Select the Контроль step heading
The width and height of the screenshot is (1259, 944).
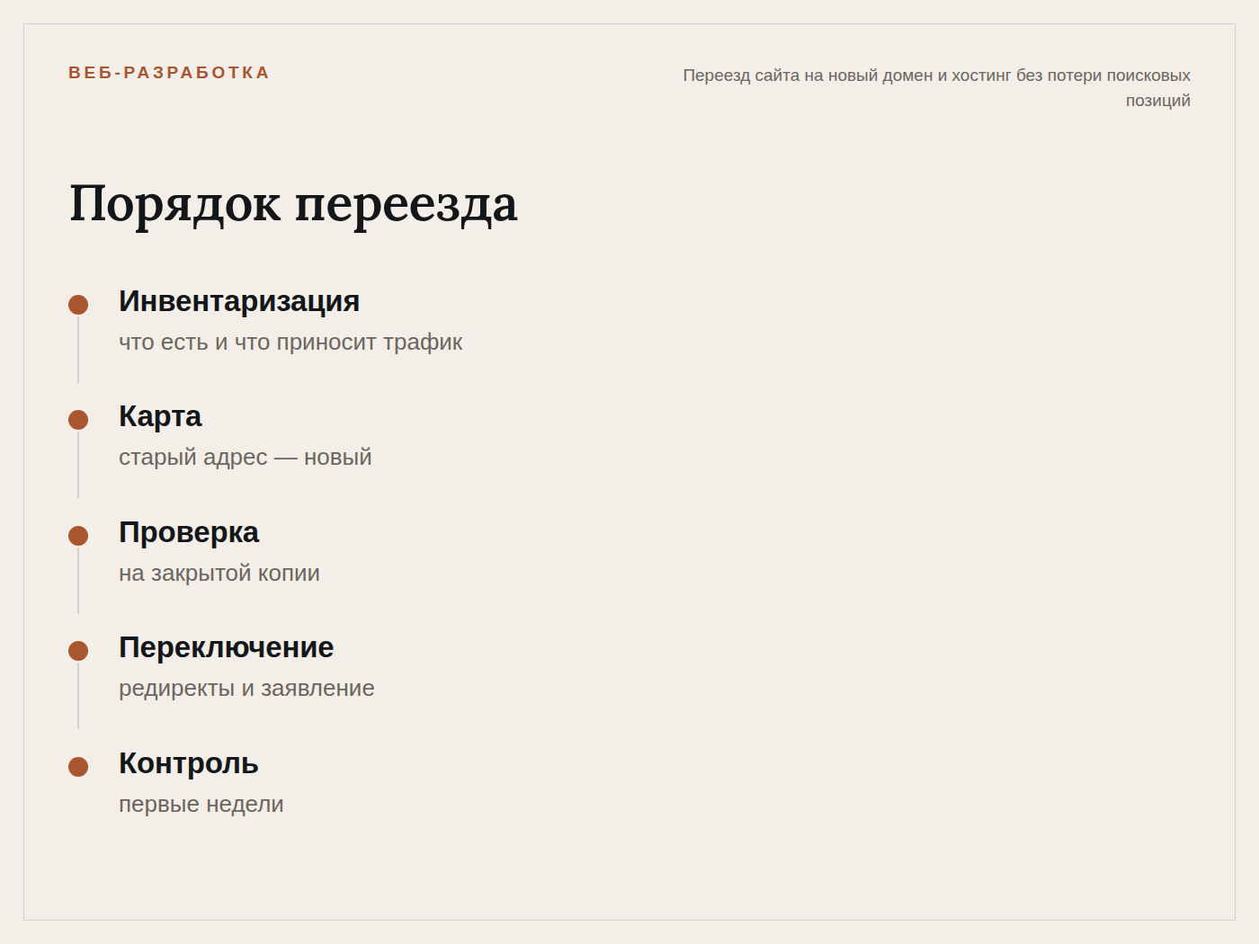pyautogui.click(x=189, y=763)
